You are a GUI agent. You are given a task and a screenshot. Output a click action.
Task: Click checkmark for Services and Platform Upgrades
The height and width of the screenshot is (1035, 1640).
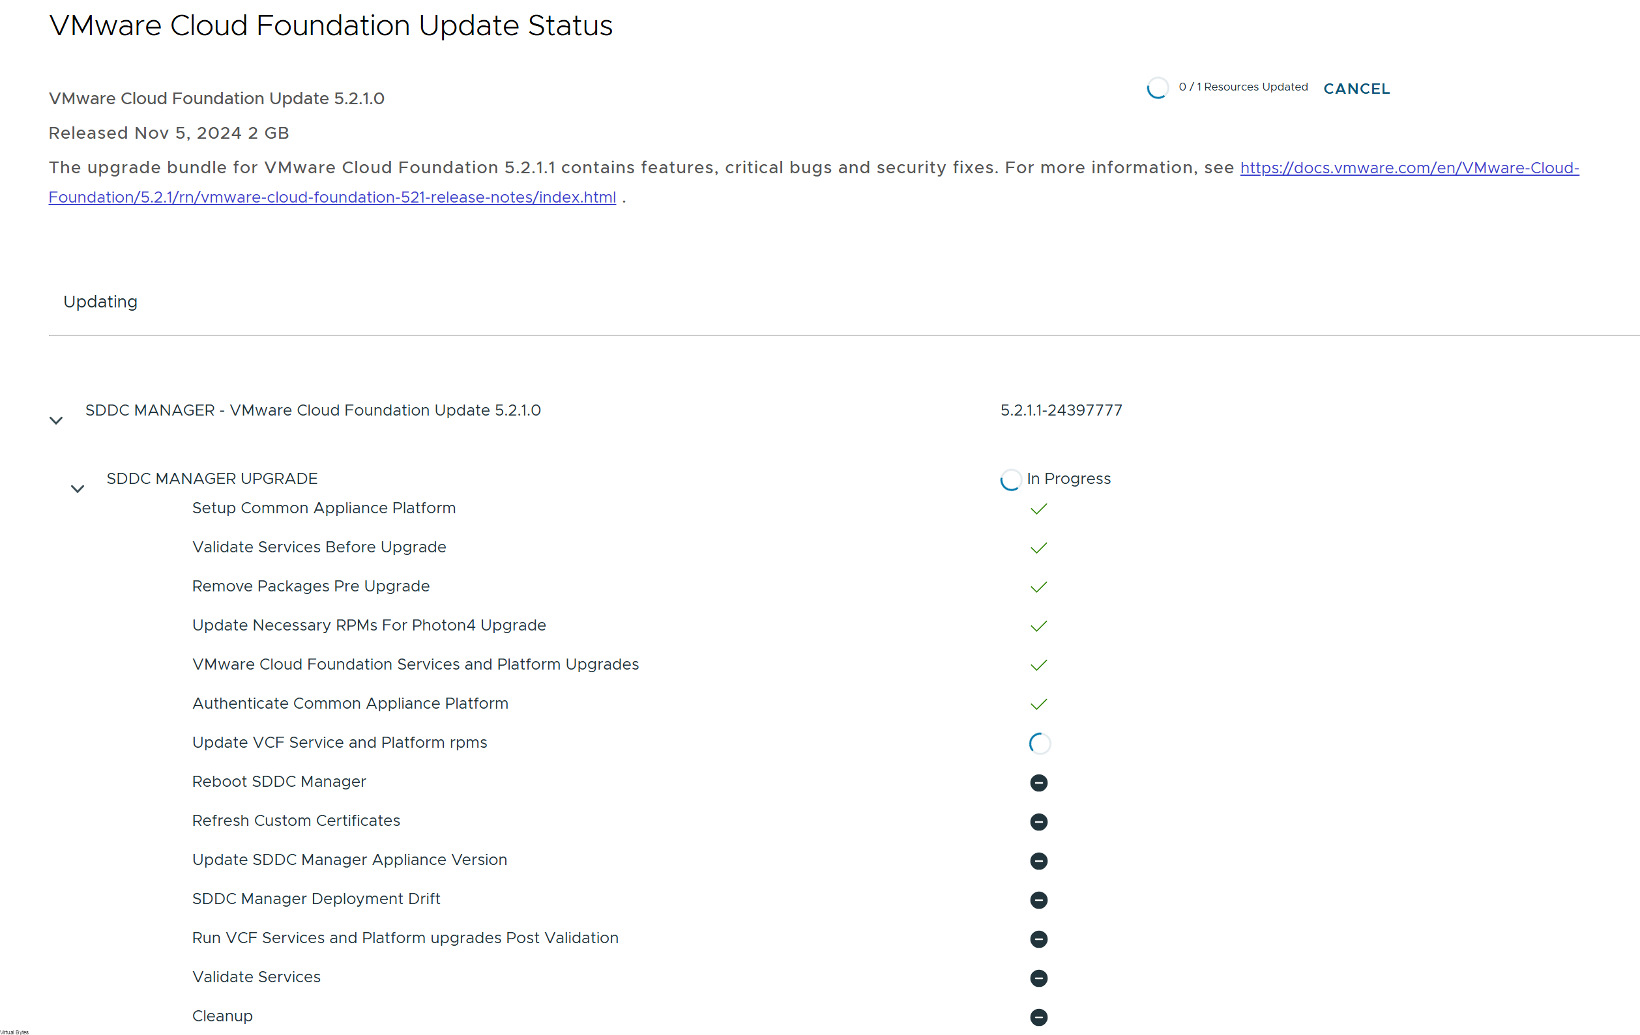click(x=1038, y=665)
